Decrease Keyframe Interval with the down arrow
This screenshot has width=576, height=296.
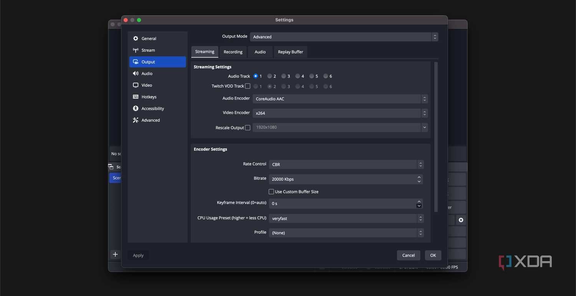[x=419, y=206]
